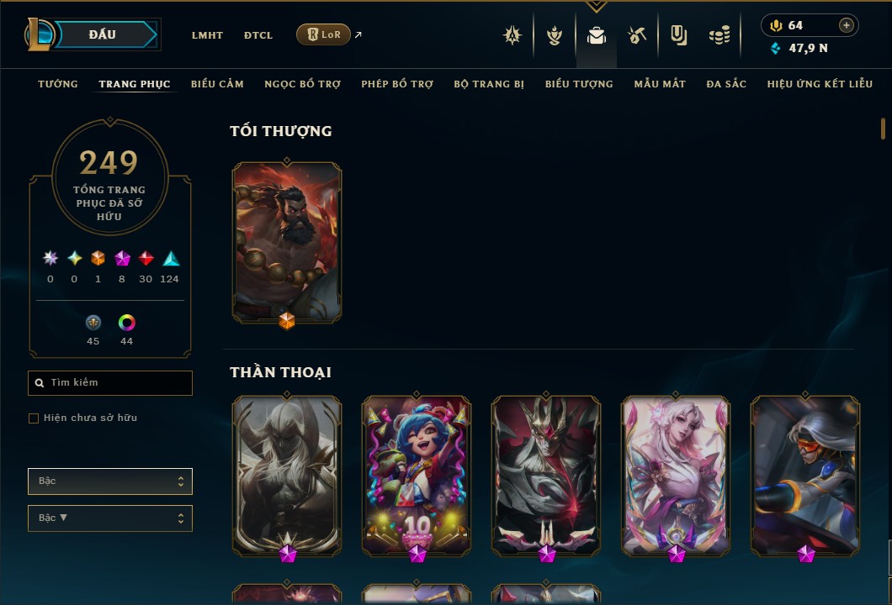Screen dimensions: 892x605
Task: Click the plus icon to buy RP
Action: click(x=847, y=25)
